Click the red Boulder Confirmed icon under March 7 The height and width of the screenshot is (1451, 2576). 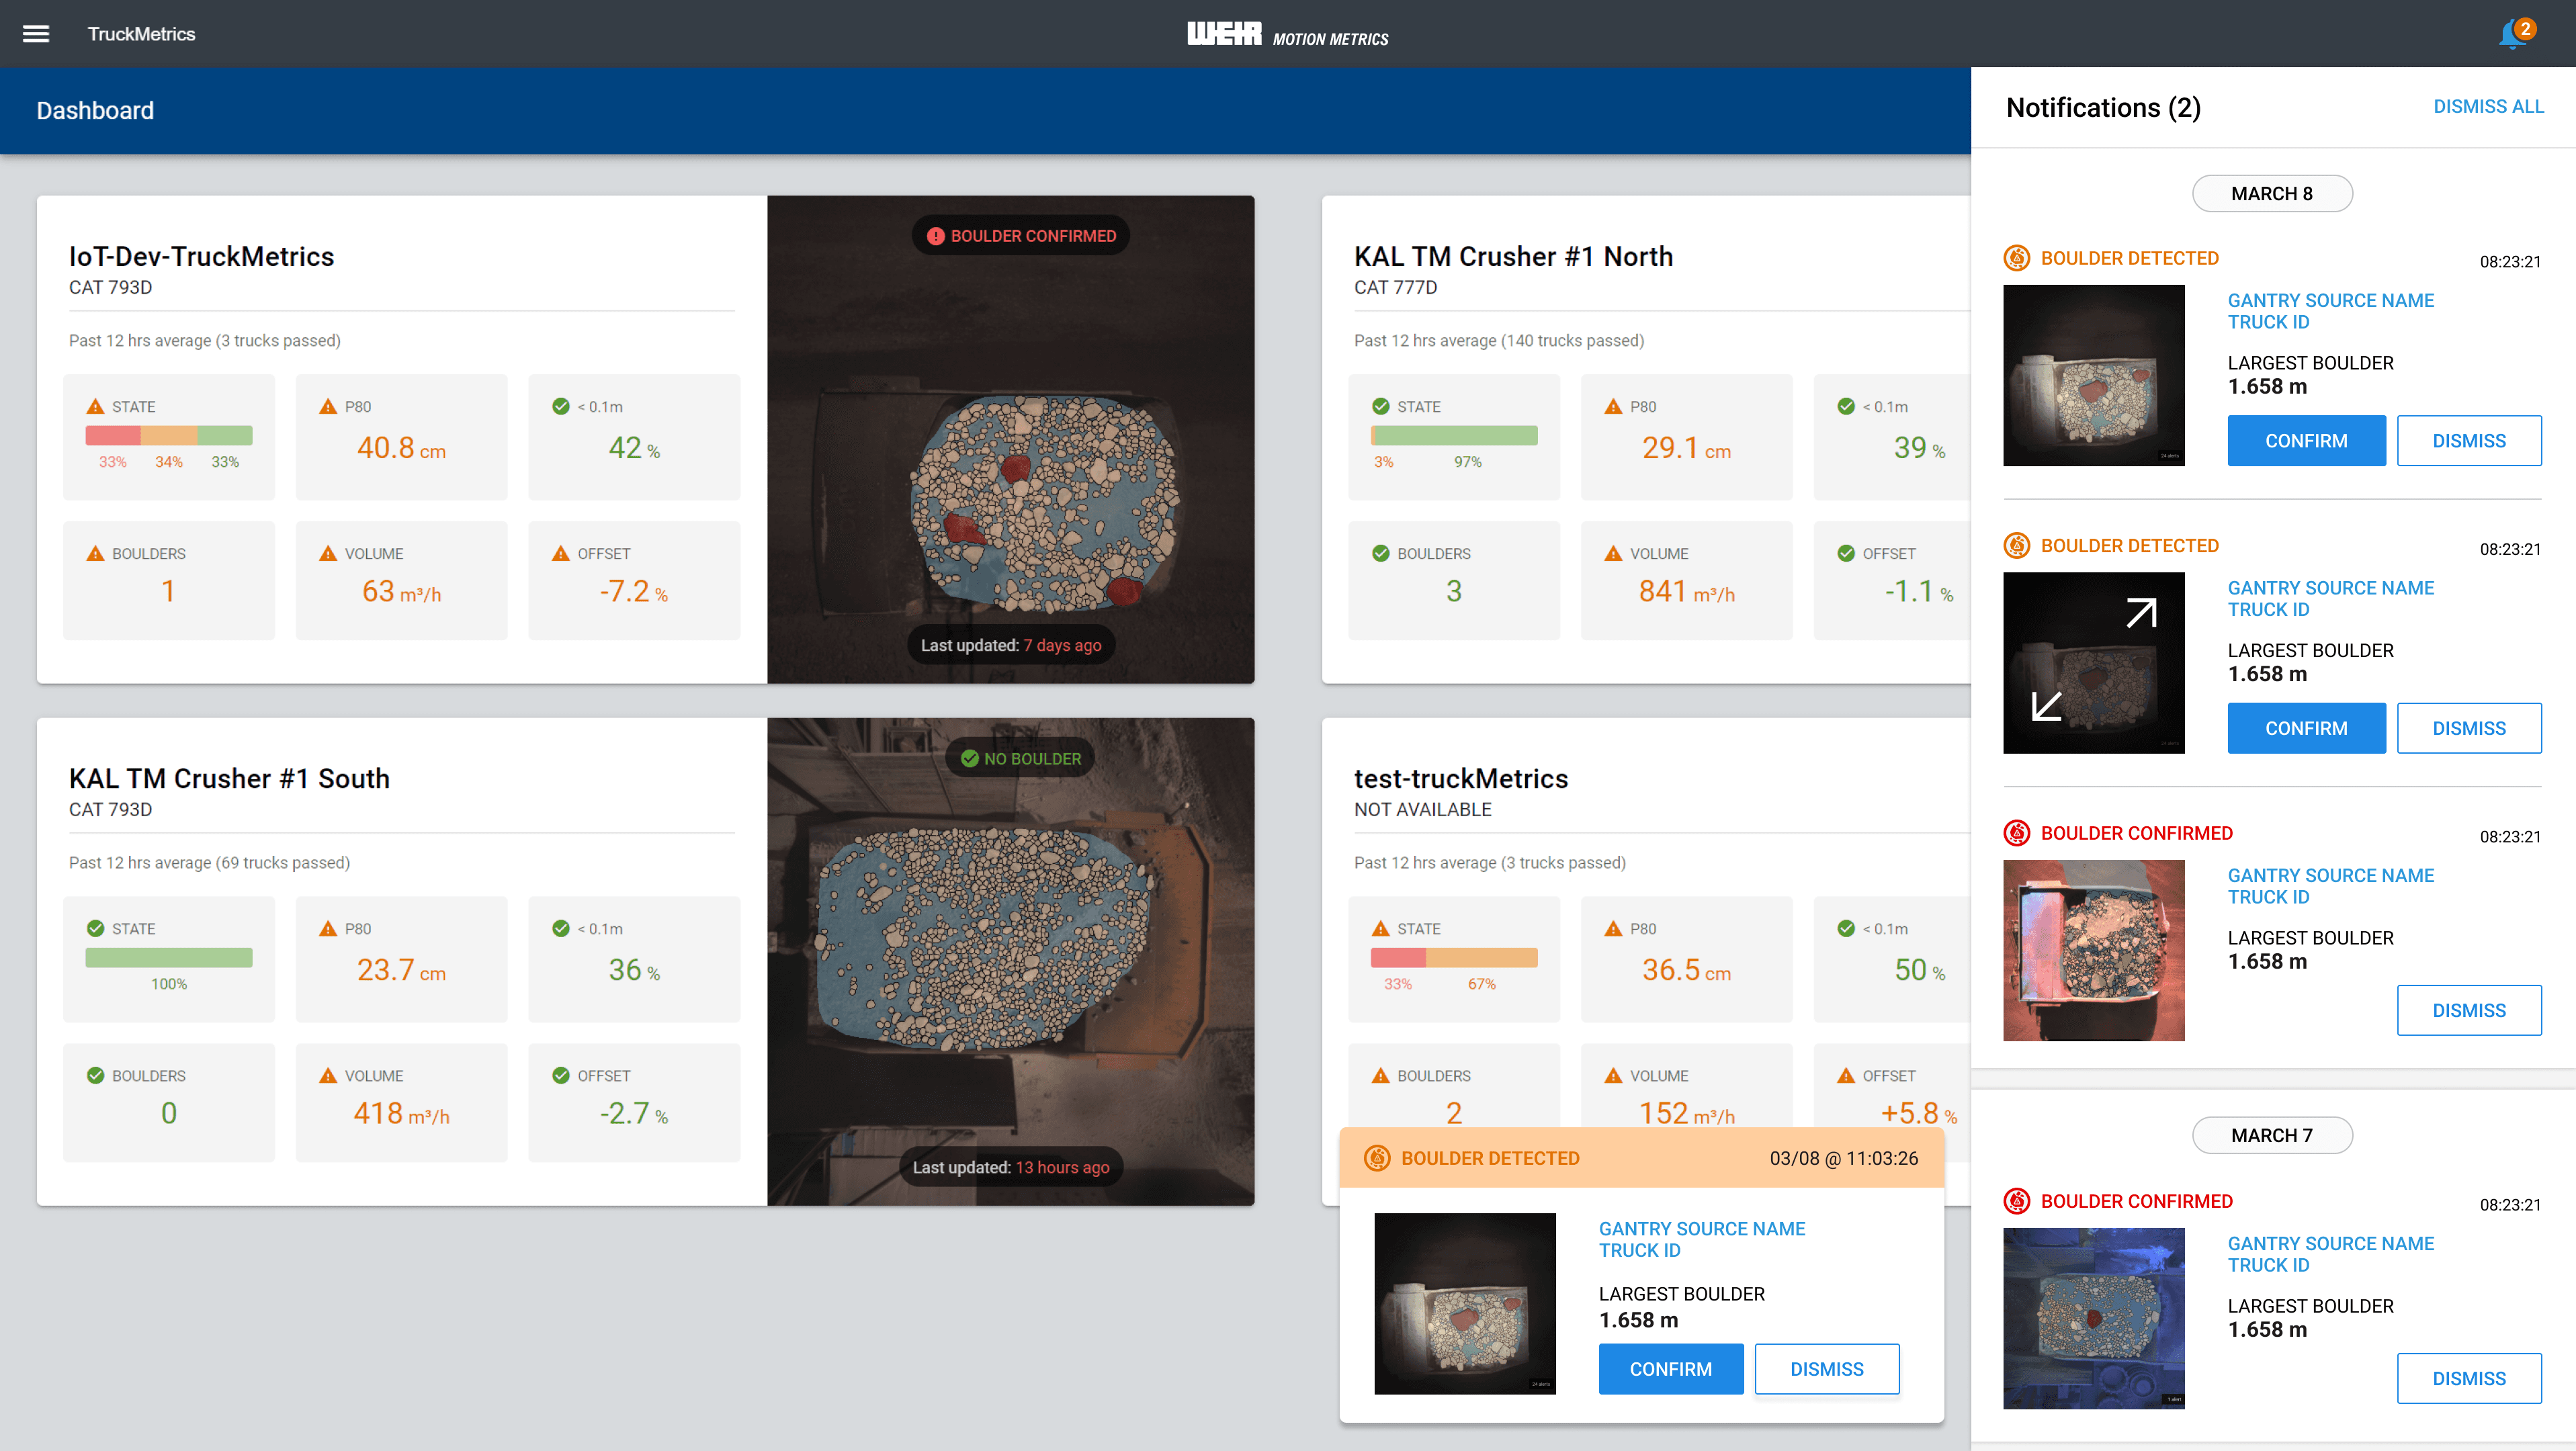pos(2017,1201)
